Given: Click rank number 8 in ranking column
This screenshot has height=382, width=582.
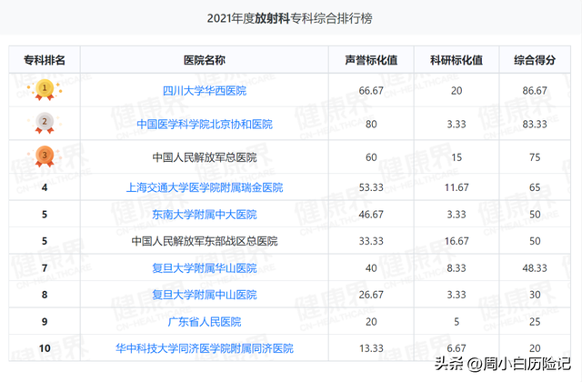Looking at the screenshot, I should click(45, 295).
